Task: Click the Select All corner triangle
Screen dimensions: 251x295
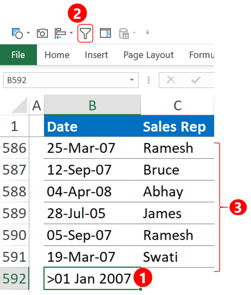Action: (x=19, y=105)
